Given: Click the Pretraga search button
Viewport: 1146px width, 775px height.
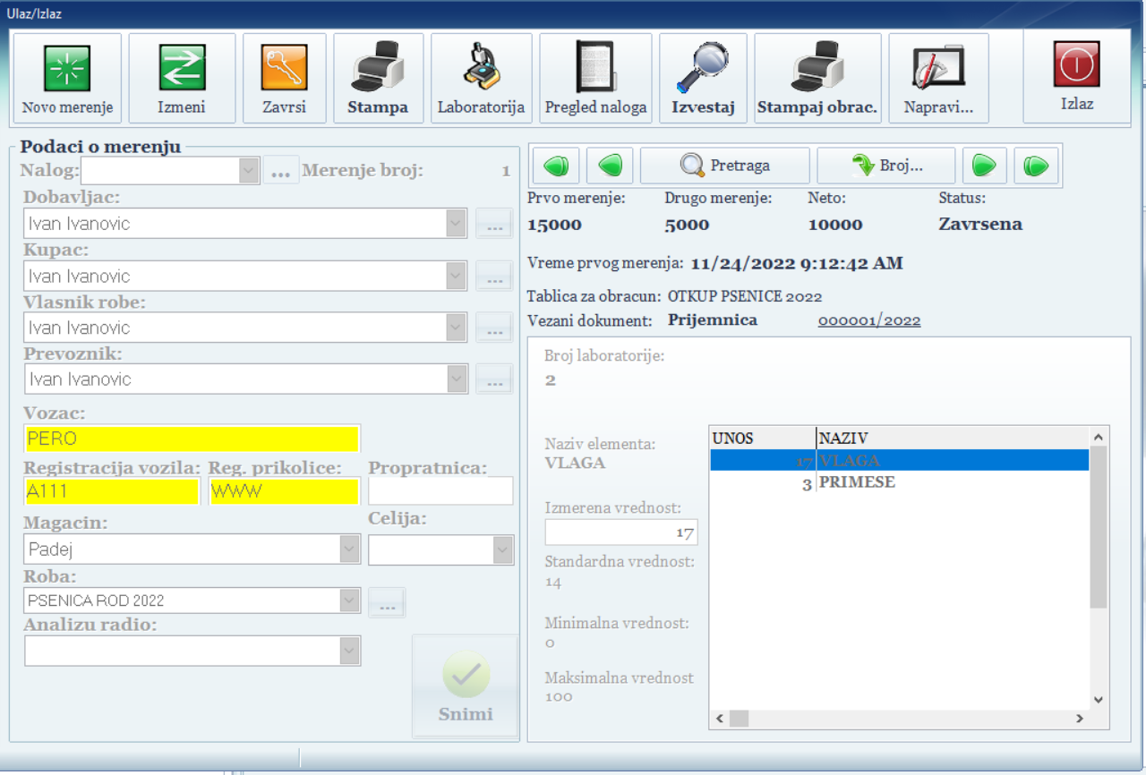Looking at the screenshot, I should [x=725, y=166].
